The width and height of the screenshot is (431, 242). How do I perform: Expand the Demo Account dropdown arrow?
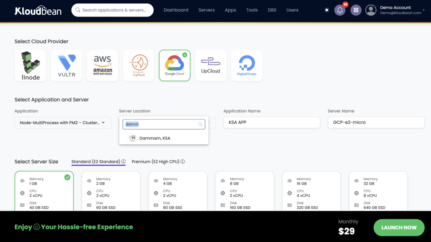click(423, 10)
